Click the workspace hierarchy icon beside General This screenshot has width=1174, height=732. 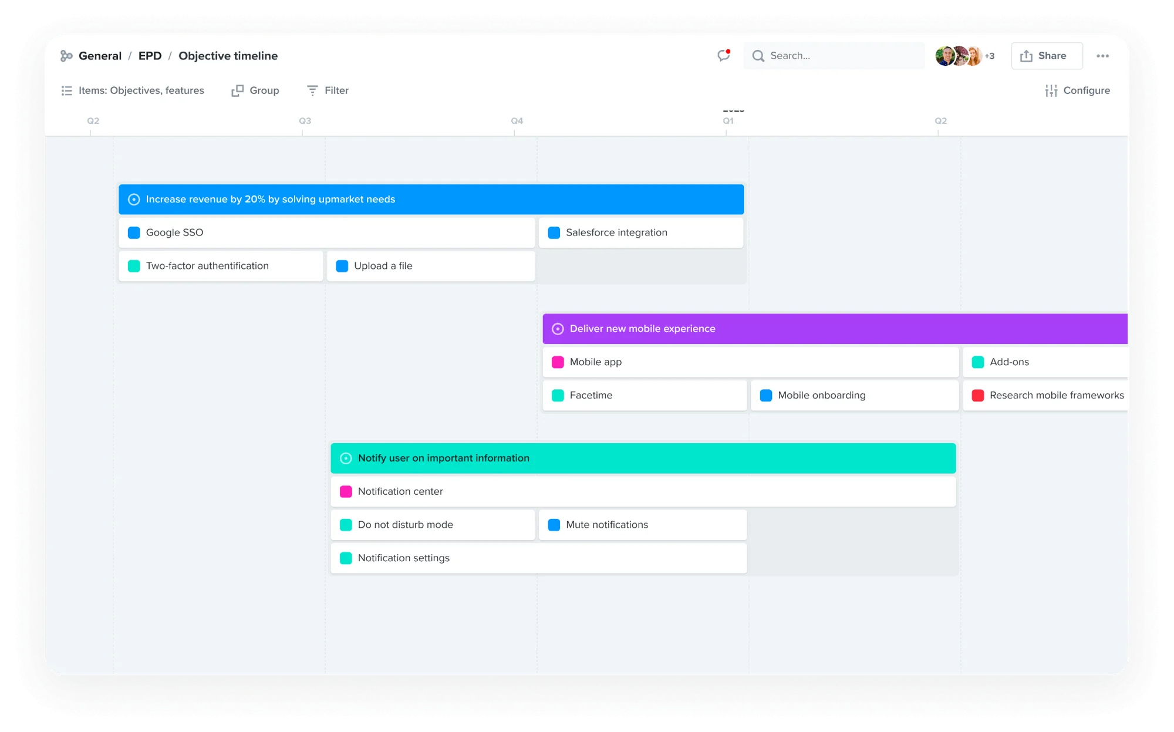(66, 56)
